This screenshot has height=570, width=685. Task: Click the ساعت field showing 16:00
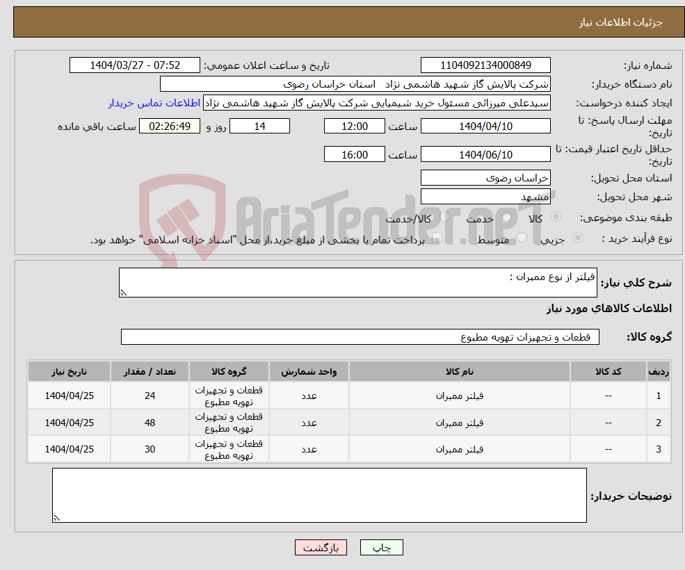tap(354, 154)
